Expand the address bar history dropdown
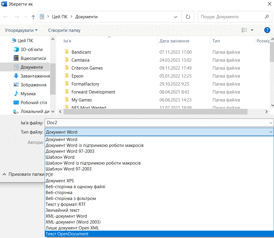 [176, 17]
